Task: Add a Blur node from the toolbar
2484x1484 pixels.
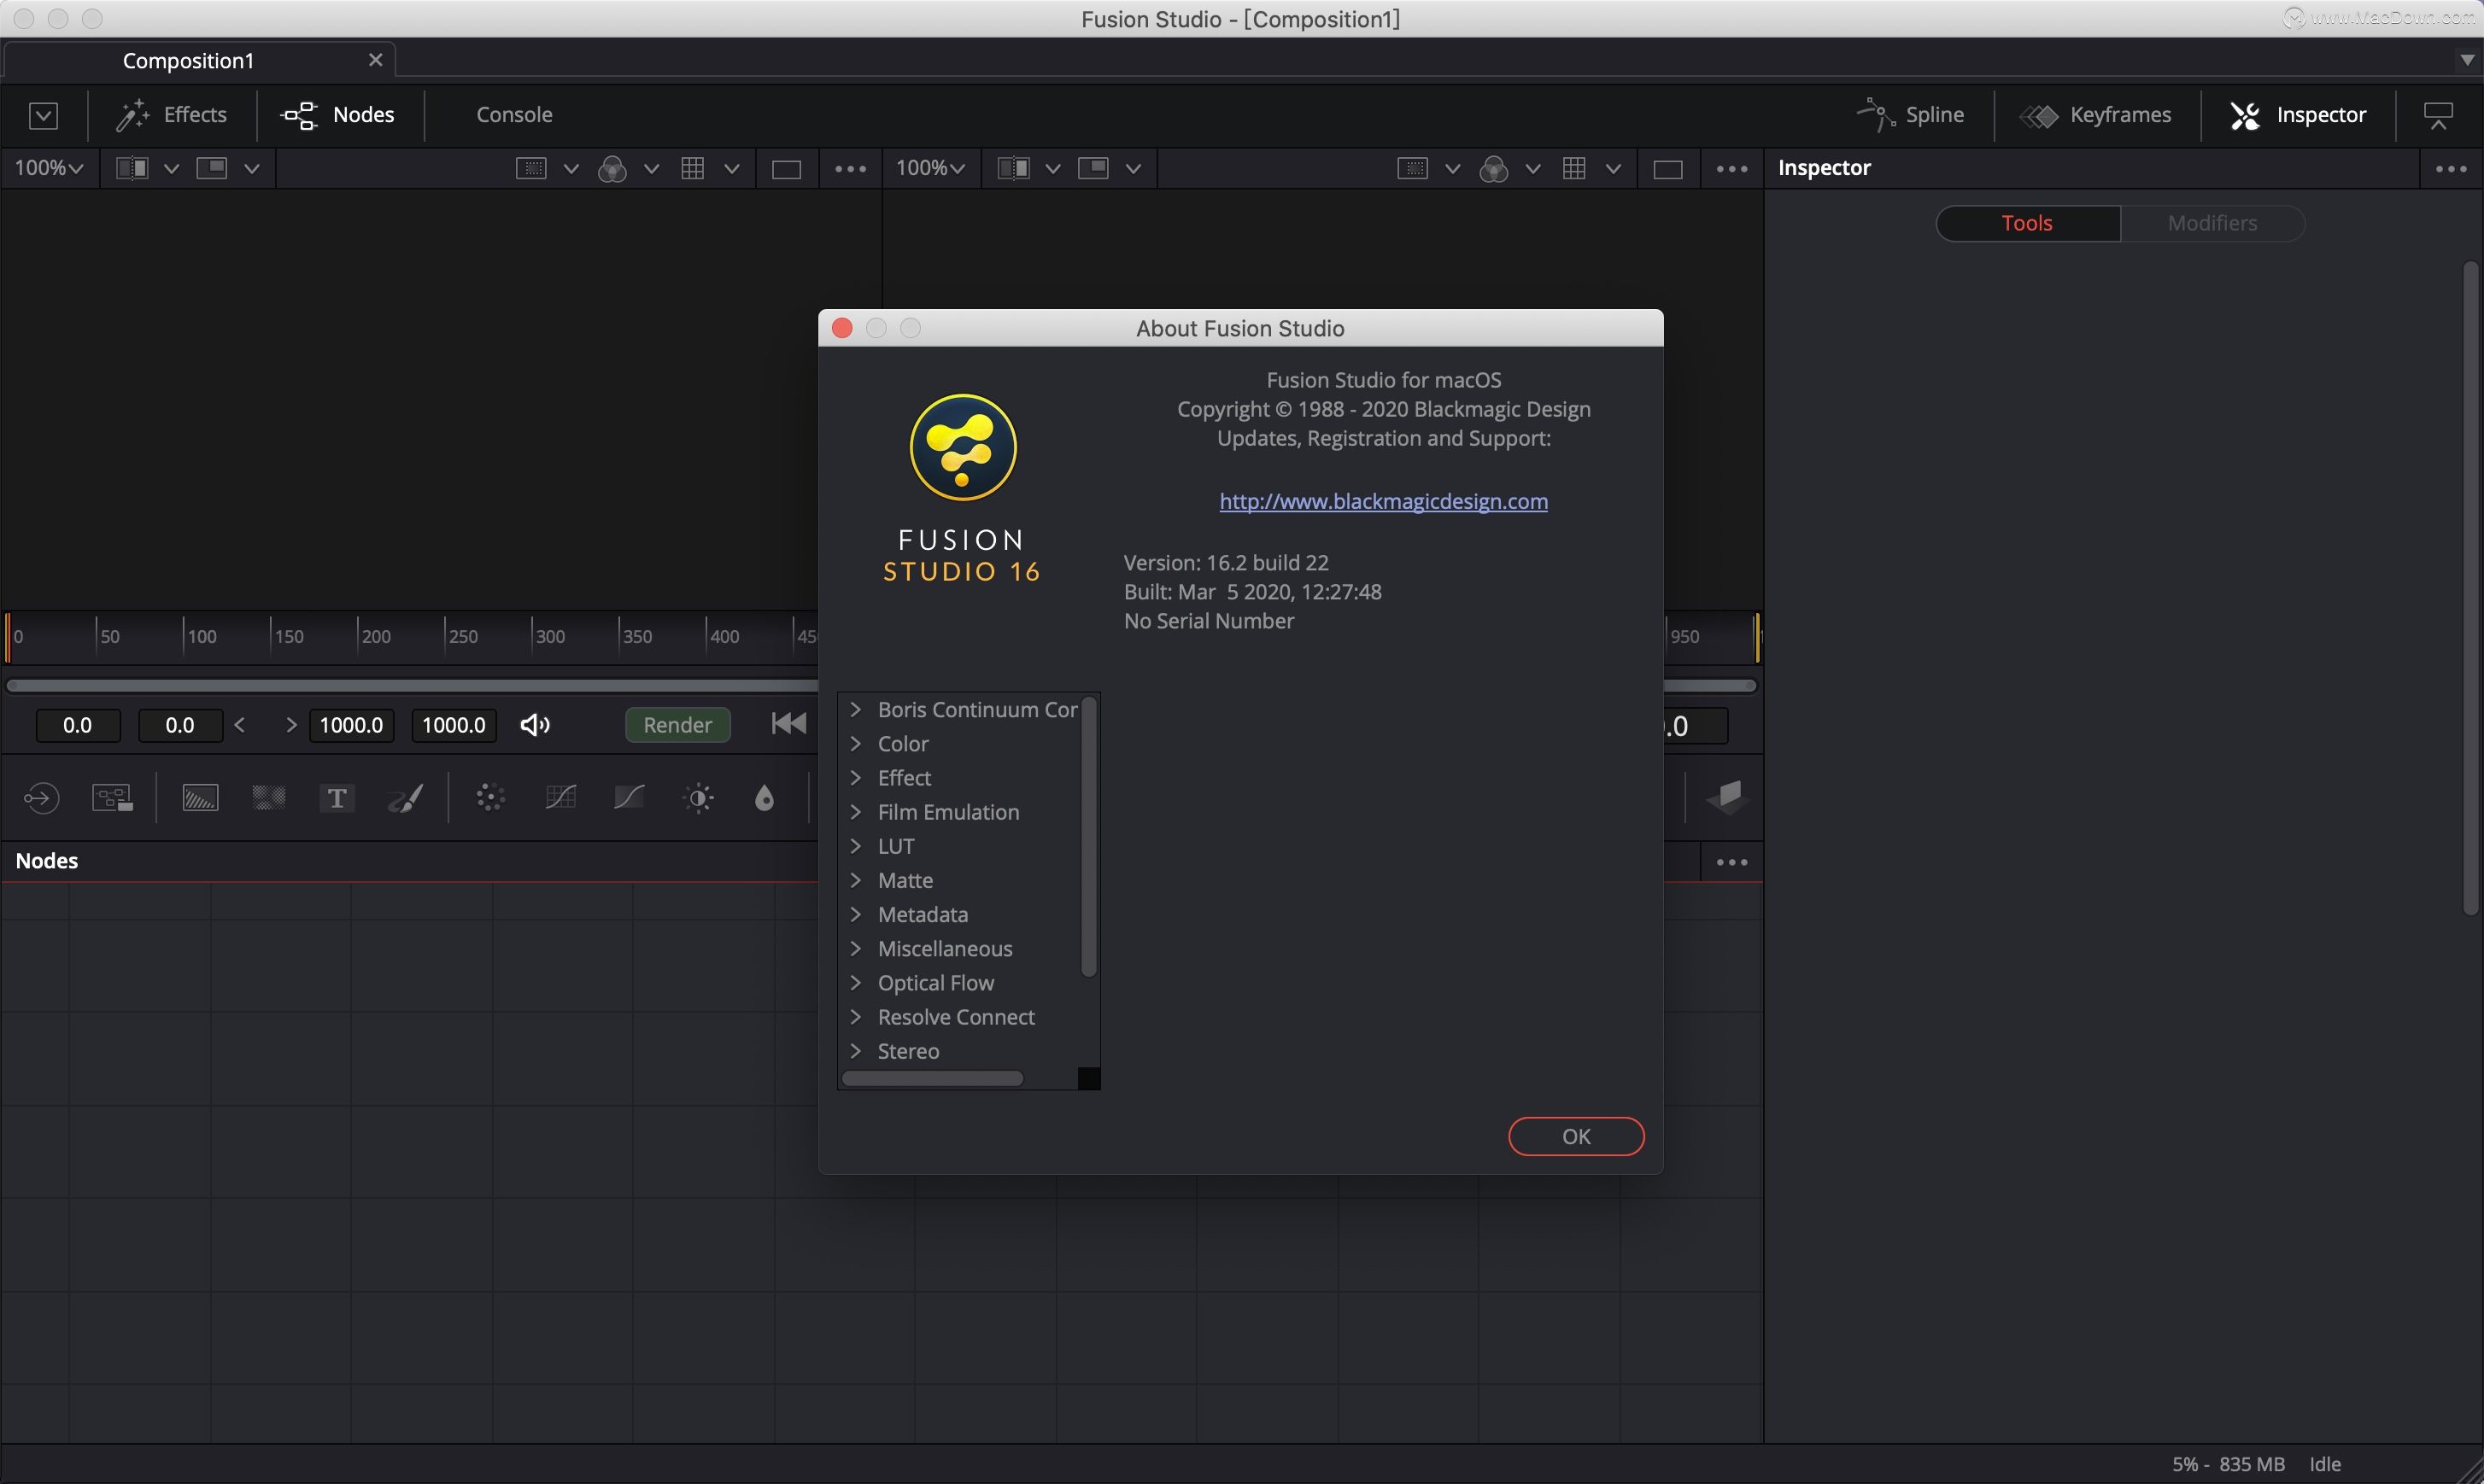Action: coord(765,798)
